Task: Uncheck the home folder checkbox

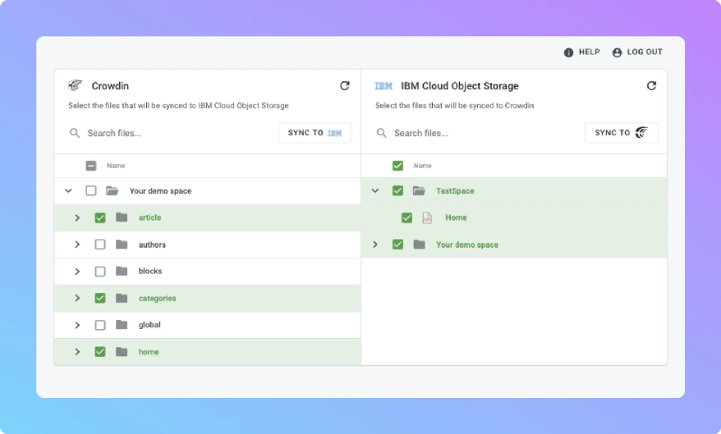Action: coord(100,352)
